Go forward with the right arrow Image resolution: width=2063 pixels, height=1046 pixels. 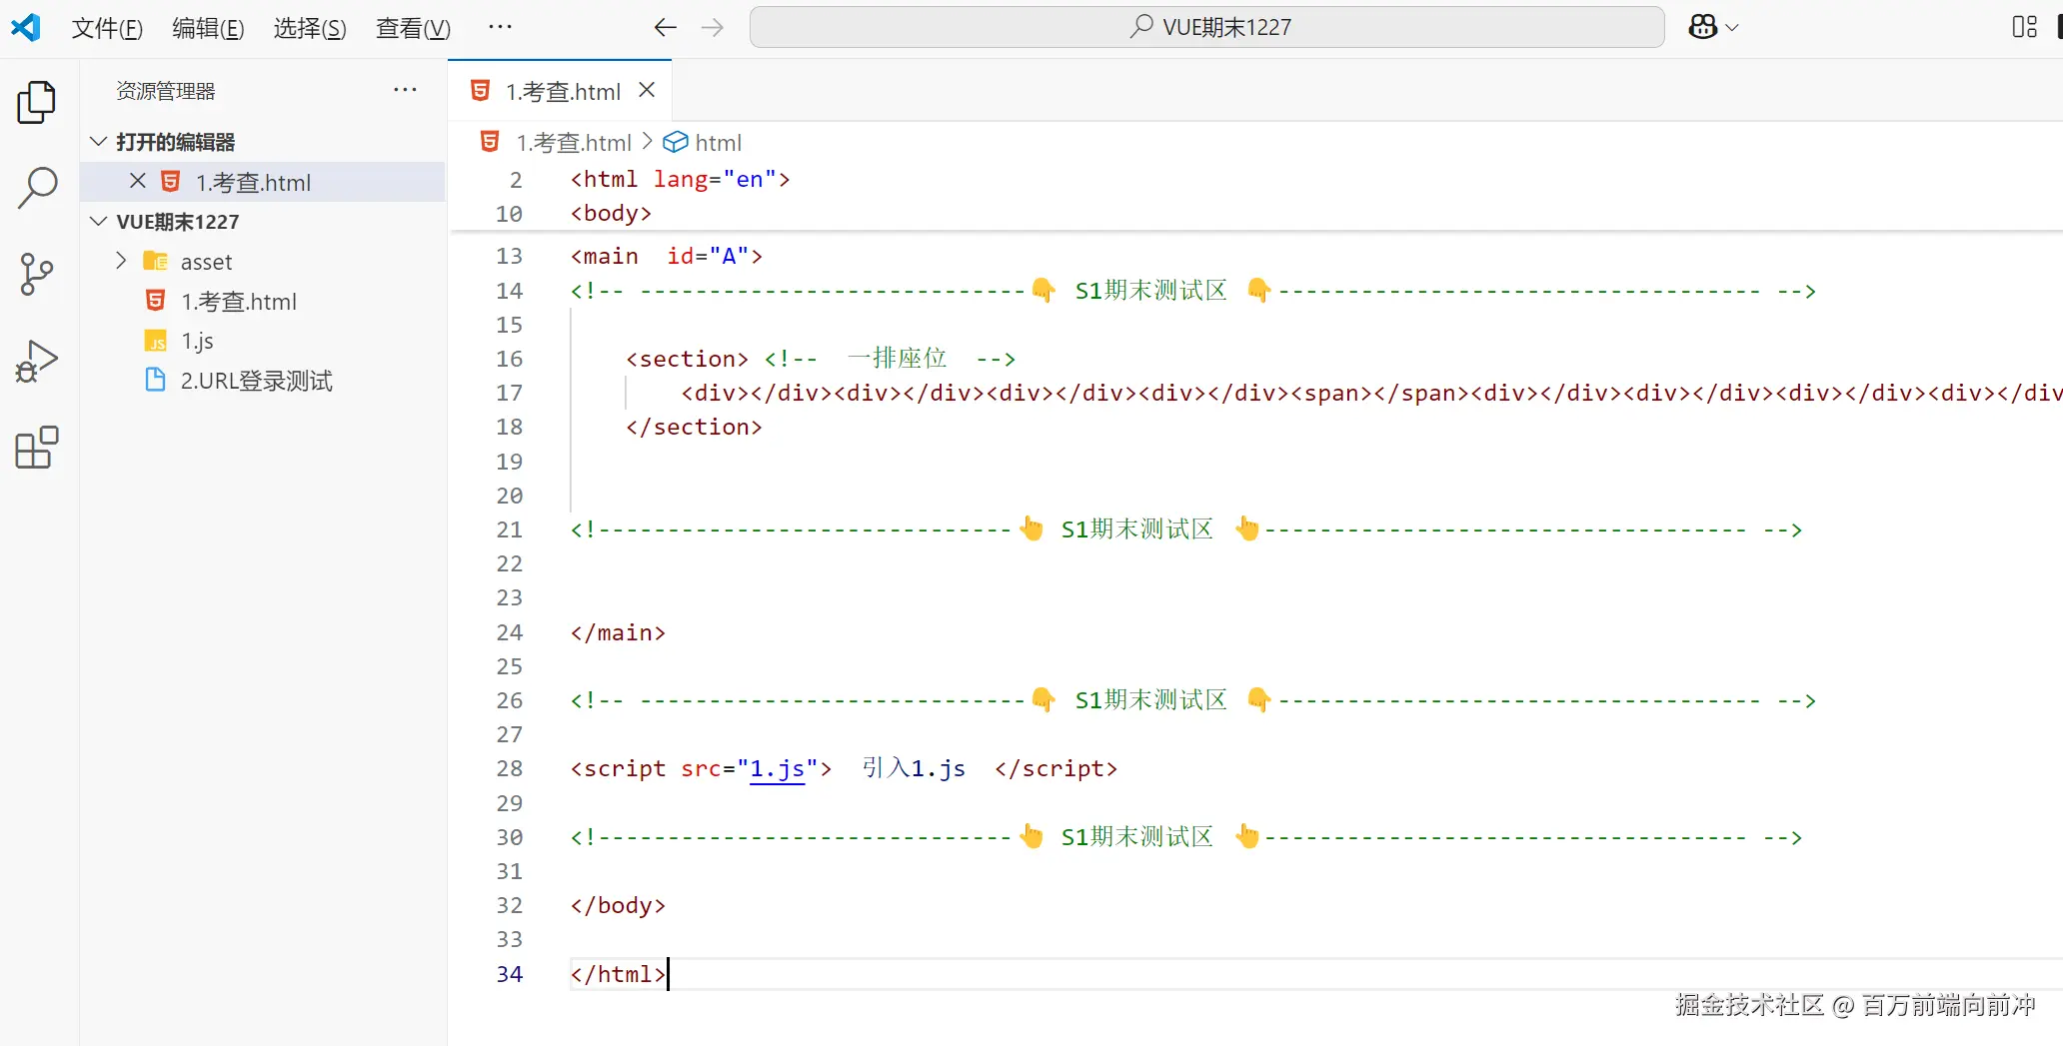[x=712, y=28]
